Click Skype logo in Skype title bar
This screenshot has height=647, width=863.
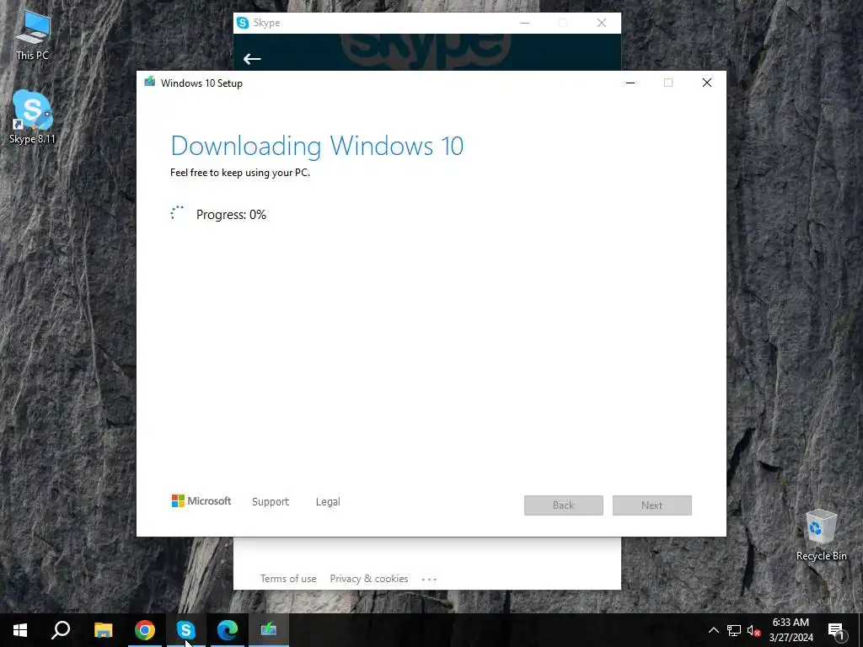[243, 23]
